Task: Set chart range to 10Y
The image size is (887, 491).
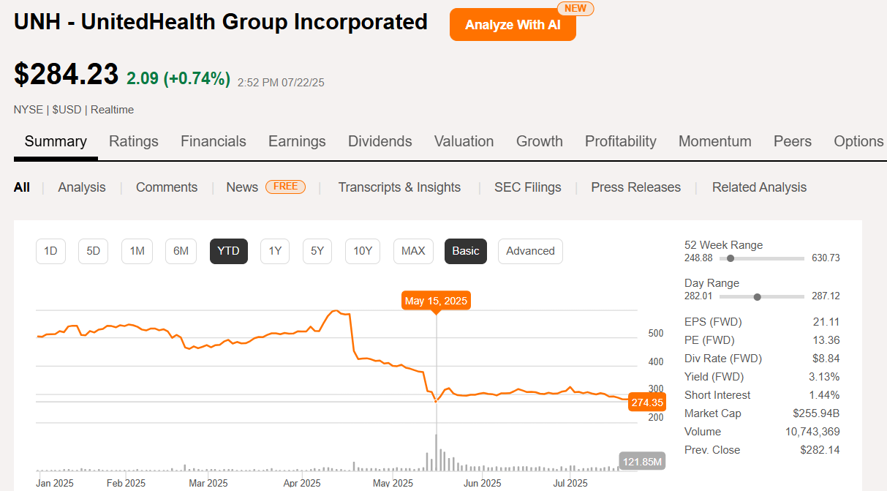Action: coord(363,251)
